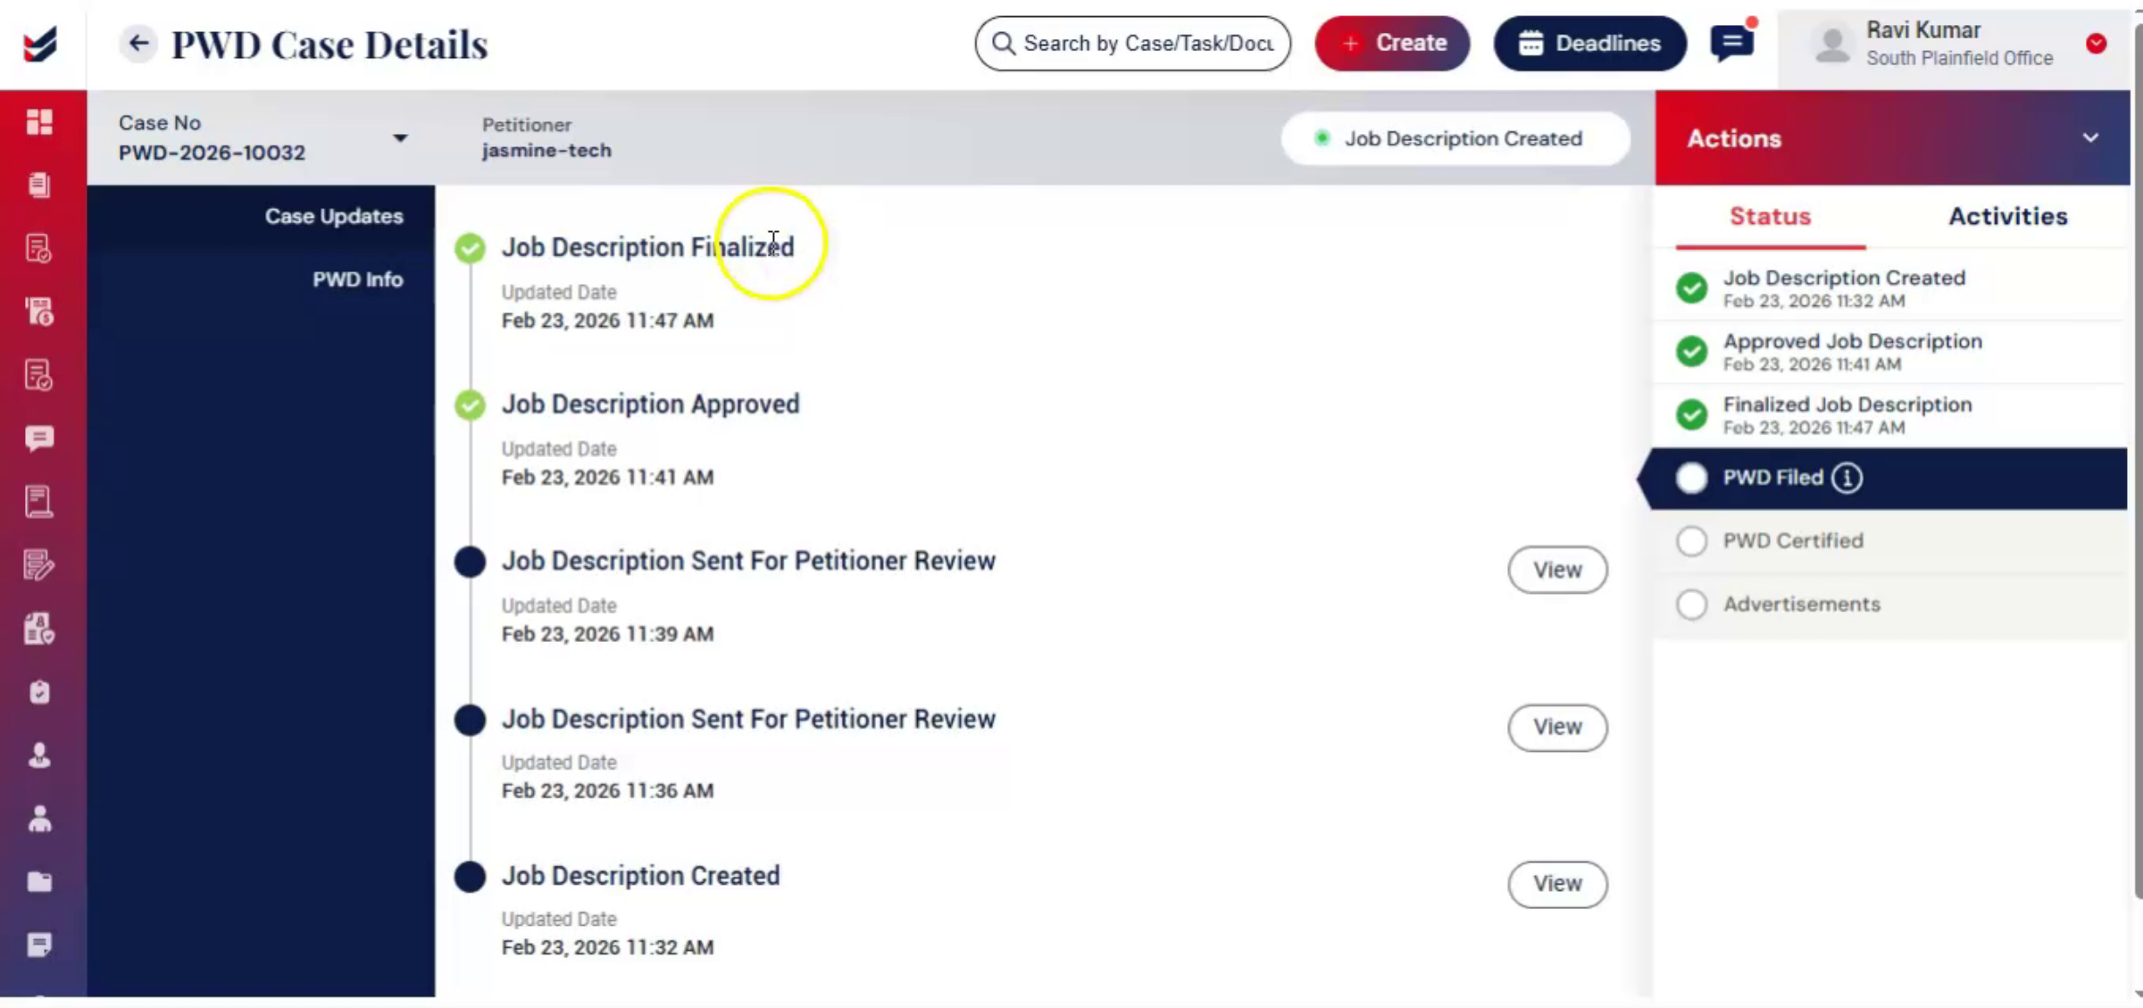Image resolution: width=2143 pixels, height=1008 pixels.
Task: Click the South Plainfield Office text
Action: coord(1959,58)
